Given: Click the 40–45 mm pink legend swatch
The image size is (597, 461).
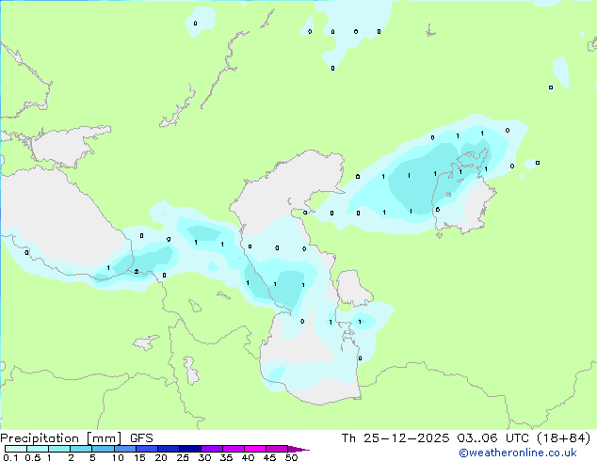Looking at the screenshot, I should point(255,449).
